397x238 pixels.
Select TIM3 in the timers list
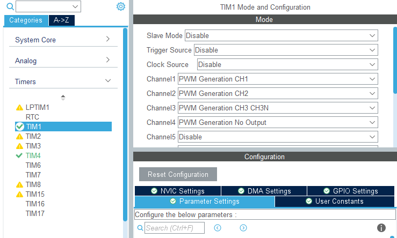[x=33, y=146]
